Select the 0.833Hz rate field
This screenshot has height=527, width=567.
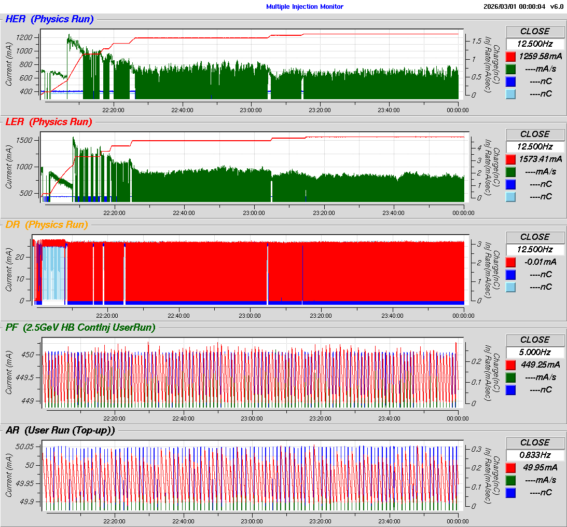[x=535, y=455]
